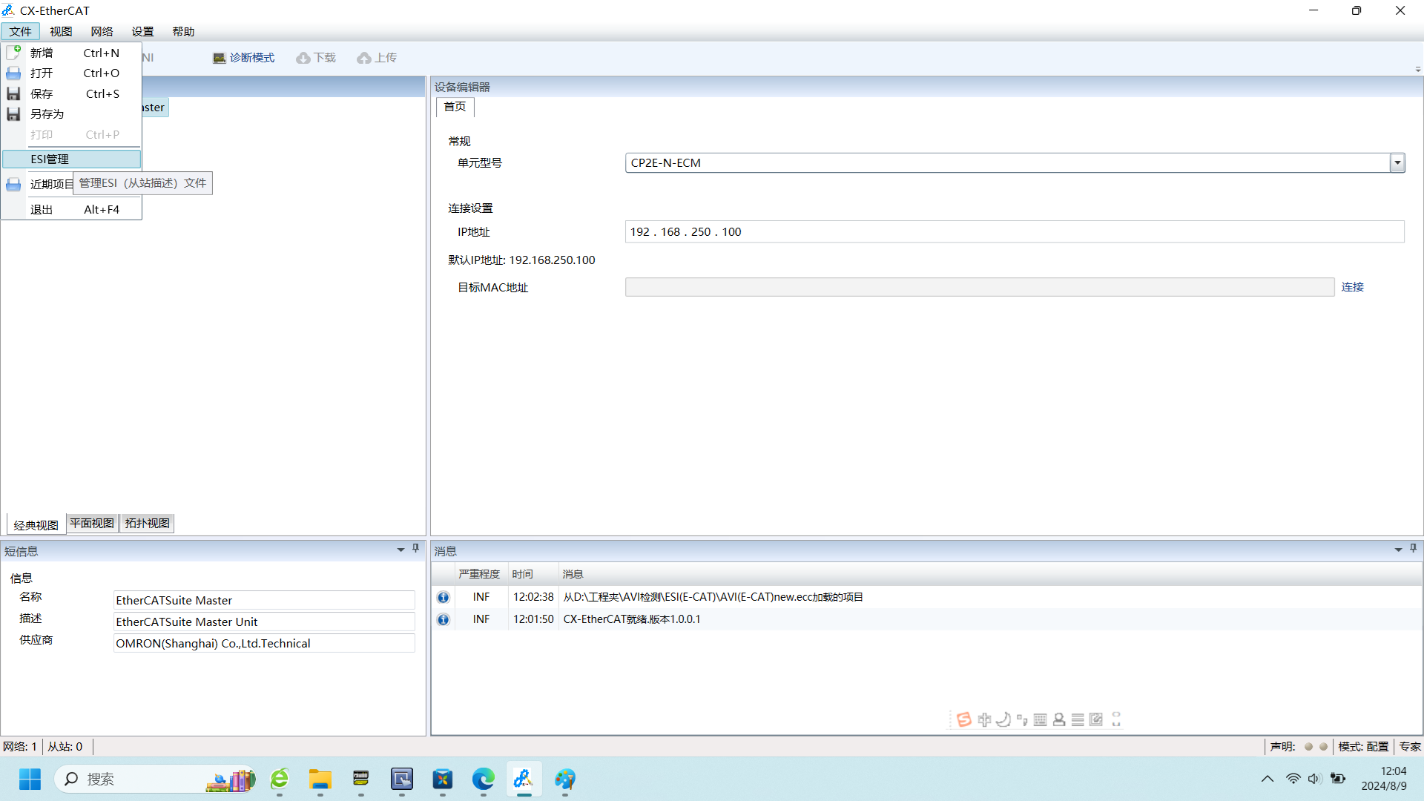The width and height of the screenshot is (1424, 801).
Task: Click the Upload (上传) cloud icon
Action: [x=363, y=58]
